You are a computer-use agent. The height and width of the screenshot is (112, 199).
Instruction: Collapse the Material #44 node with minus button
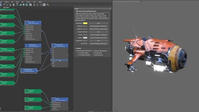click(x=40, y=45)
